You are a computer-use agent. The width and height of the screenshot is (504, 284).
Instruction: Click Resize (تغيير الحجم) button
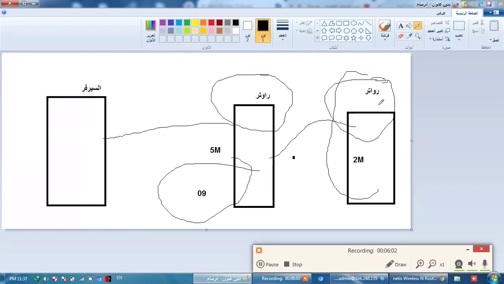(438, 31)
